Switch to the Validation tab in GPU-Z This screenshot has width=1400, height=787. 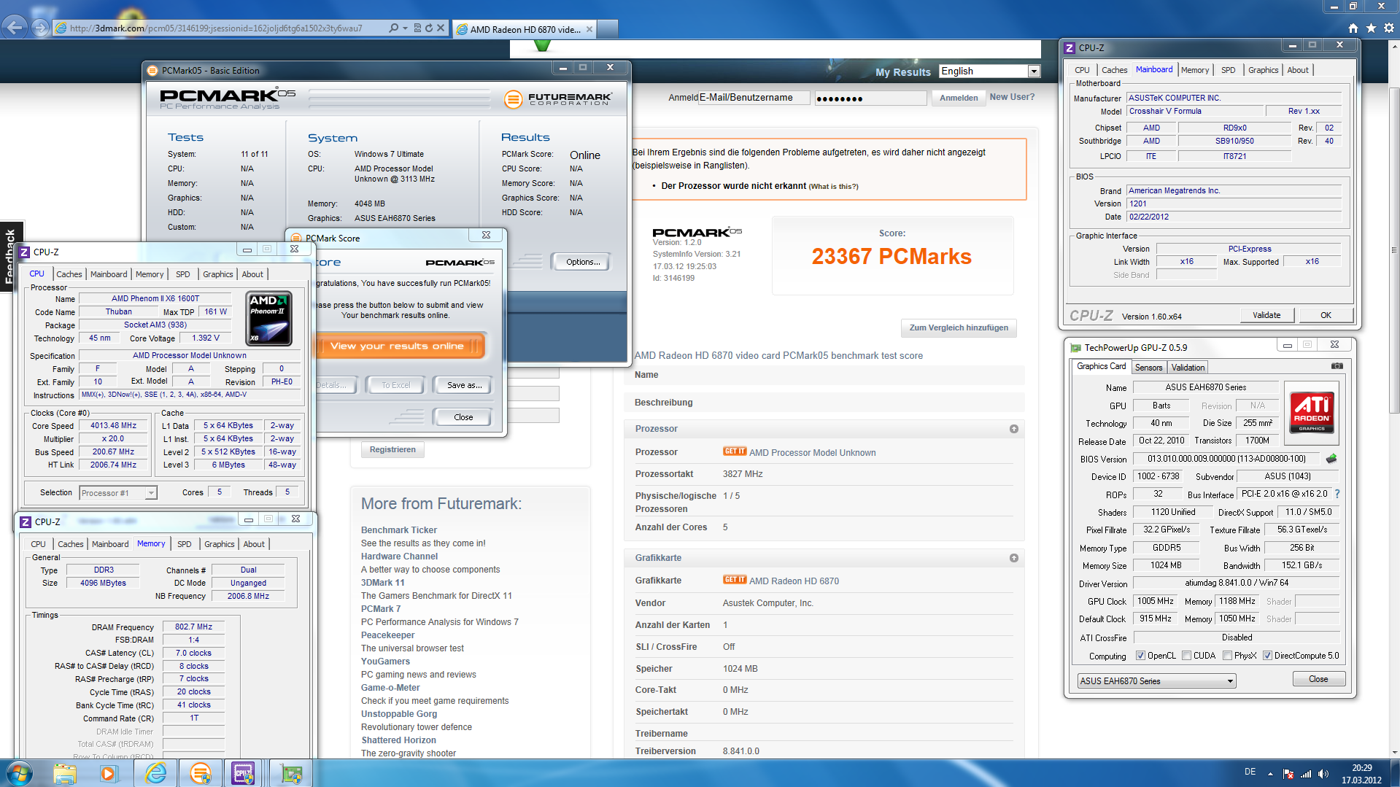[x=1188, y=368]
